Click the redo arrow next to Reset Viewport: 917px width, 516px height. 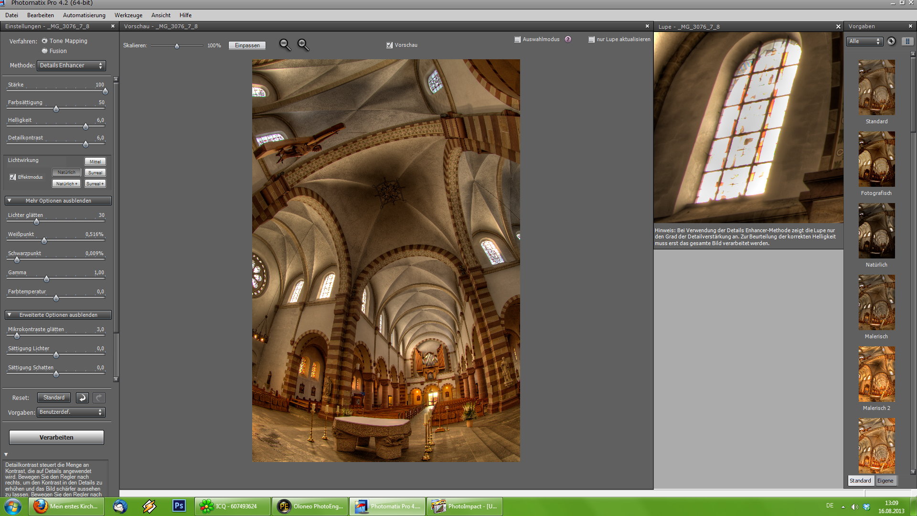[99, 398]
